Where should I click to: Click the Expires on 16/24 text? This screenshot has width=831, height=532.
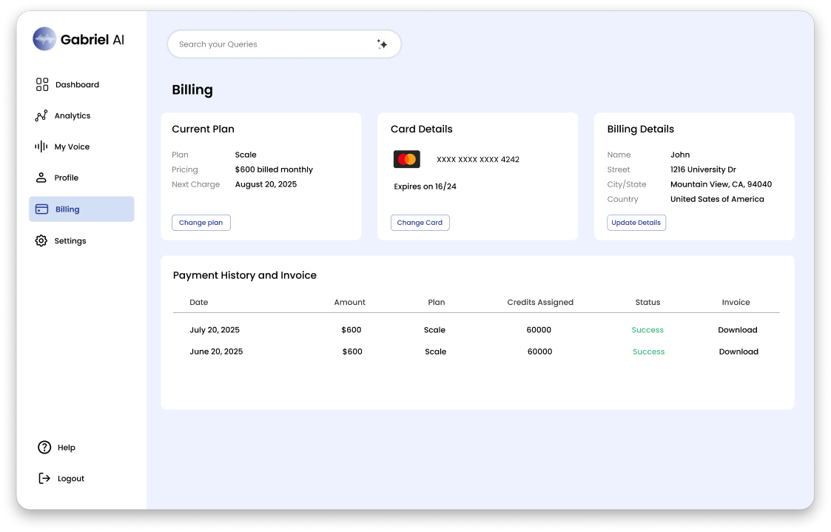(x=425, y=186)
